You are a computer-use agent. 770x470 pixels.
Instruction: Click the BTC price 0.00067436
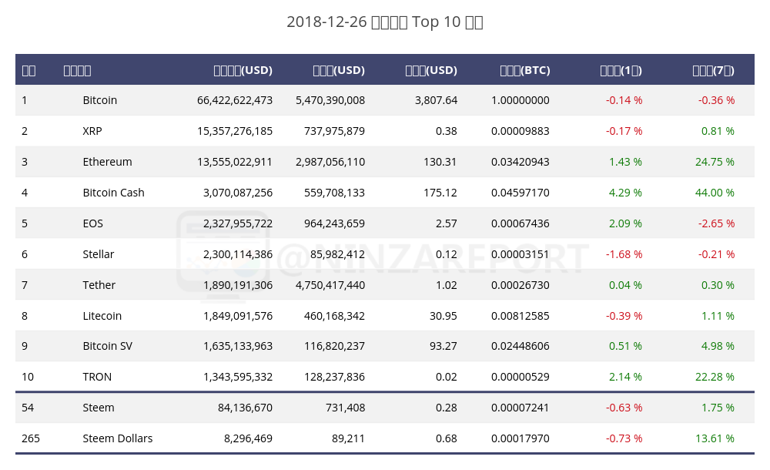(520, 223)
